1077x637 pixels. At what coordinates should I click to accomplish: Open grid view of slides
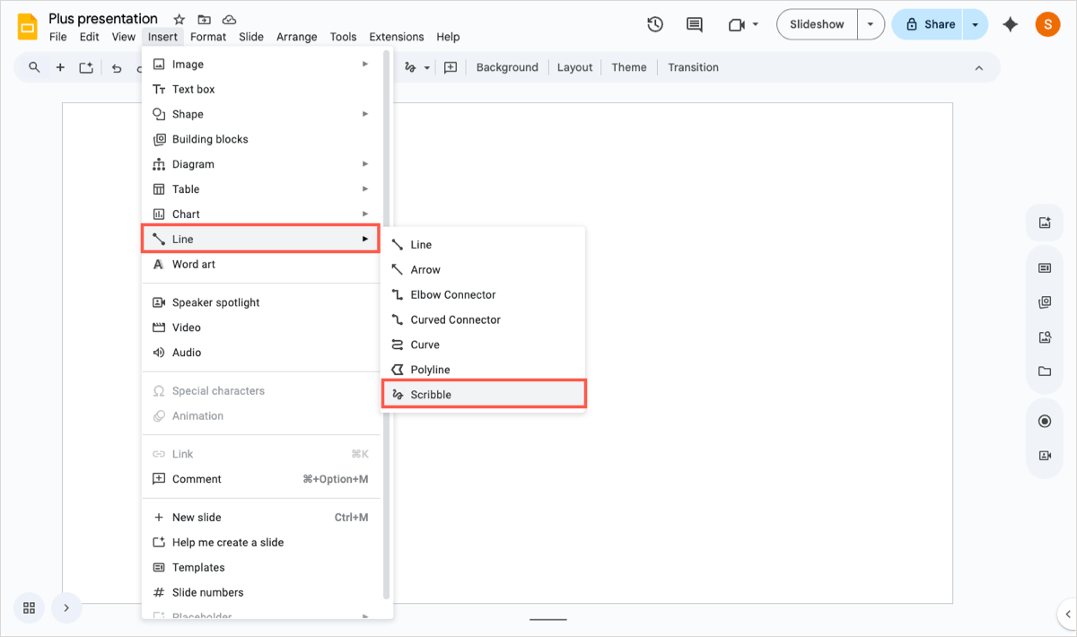click(29, 607)
